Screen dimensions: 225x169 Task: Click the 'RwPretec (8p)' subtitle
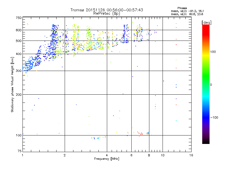tap(107, 14)
